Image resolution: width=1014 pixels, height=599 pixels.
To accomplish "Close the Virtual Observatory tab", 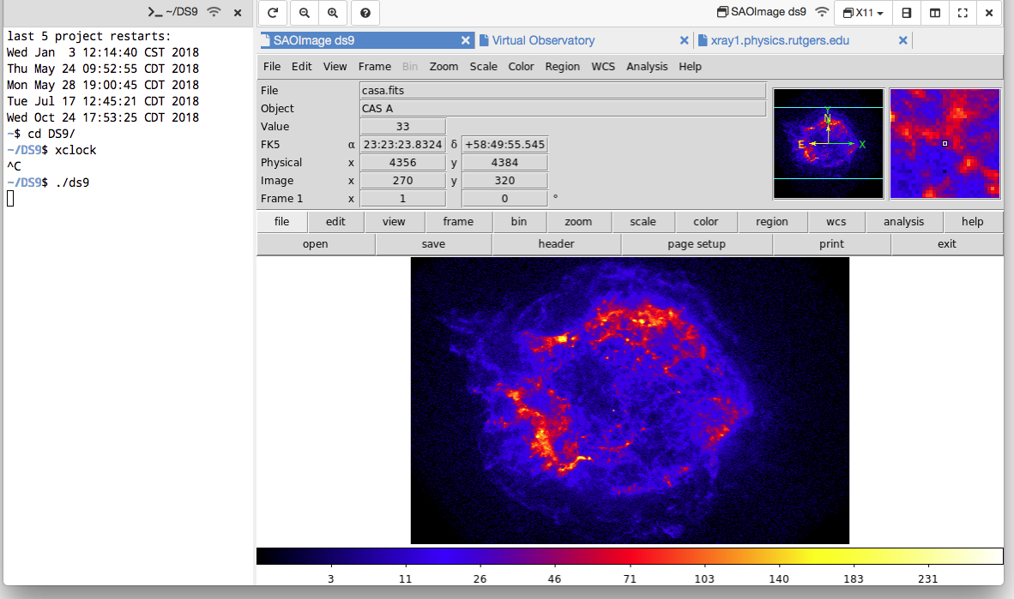I will (x=684, y=40).
